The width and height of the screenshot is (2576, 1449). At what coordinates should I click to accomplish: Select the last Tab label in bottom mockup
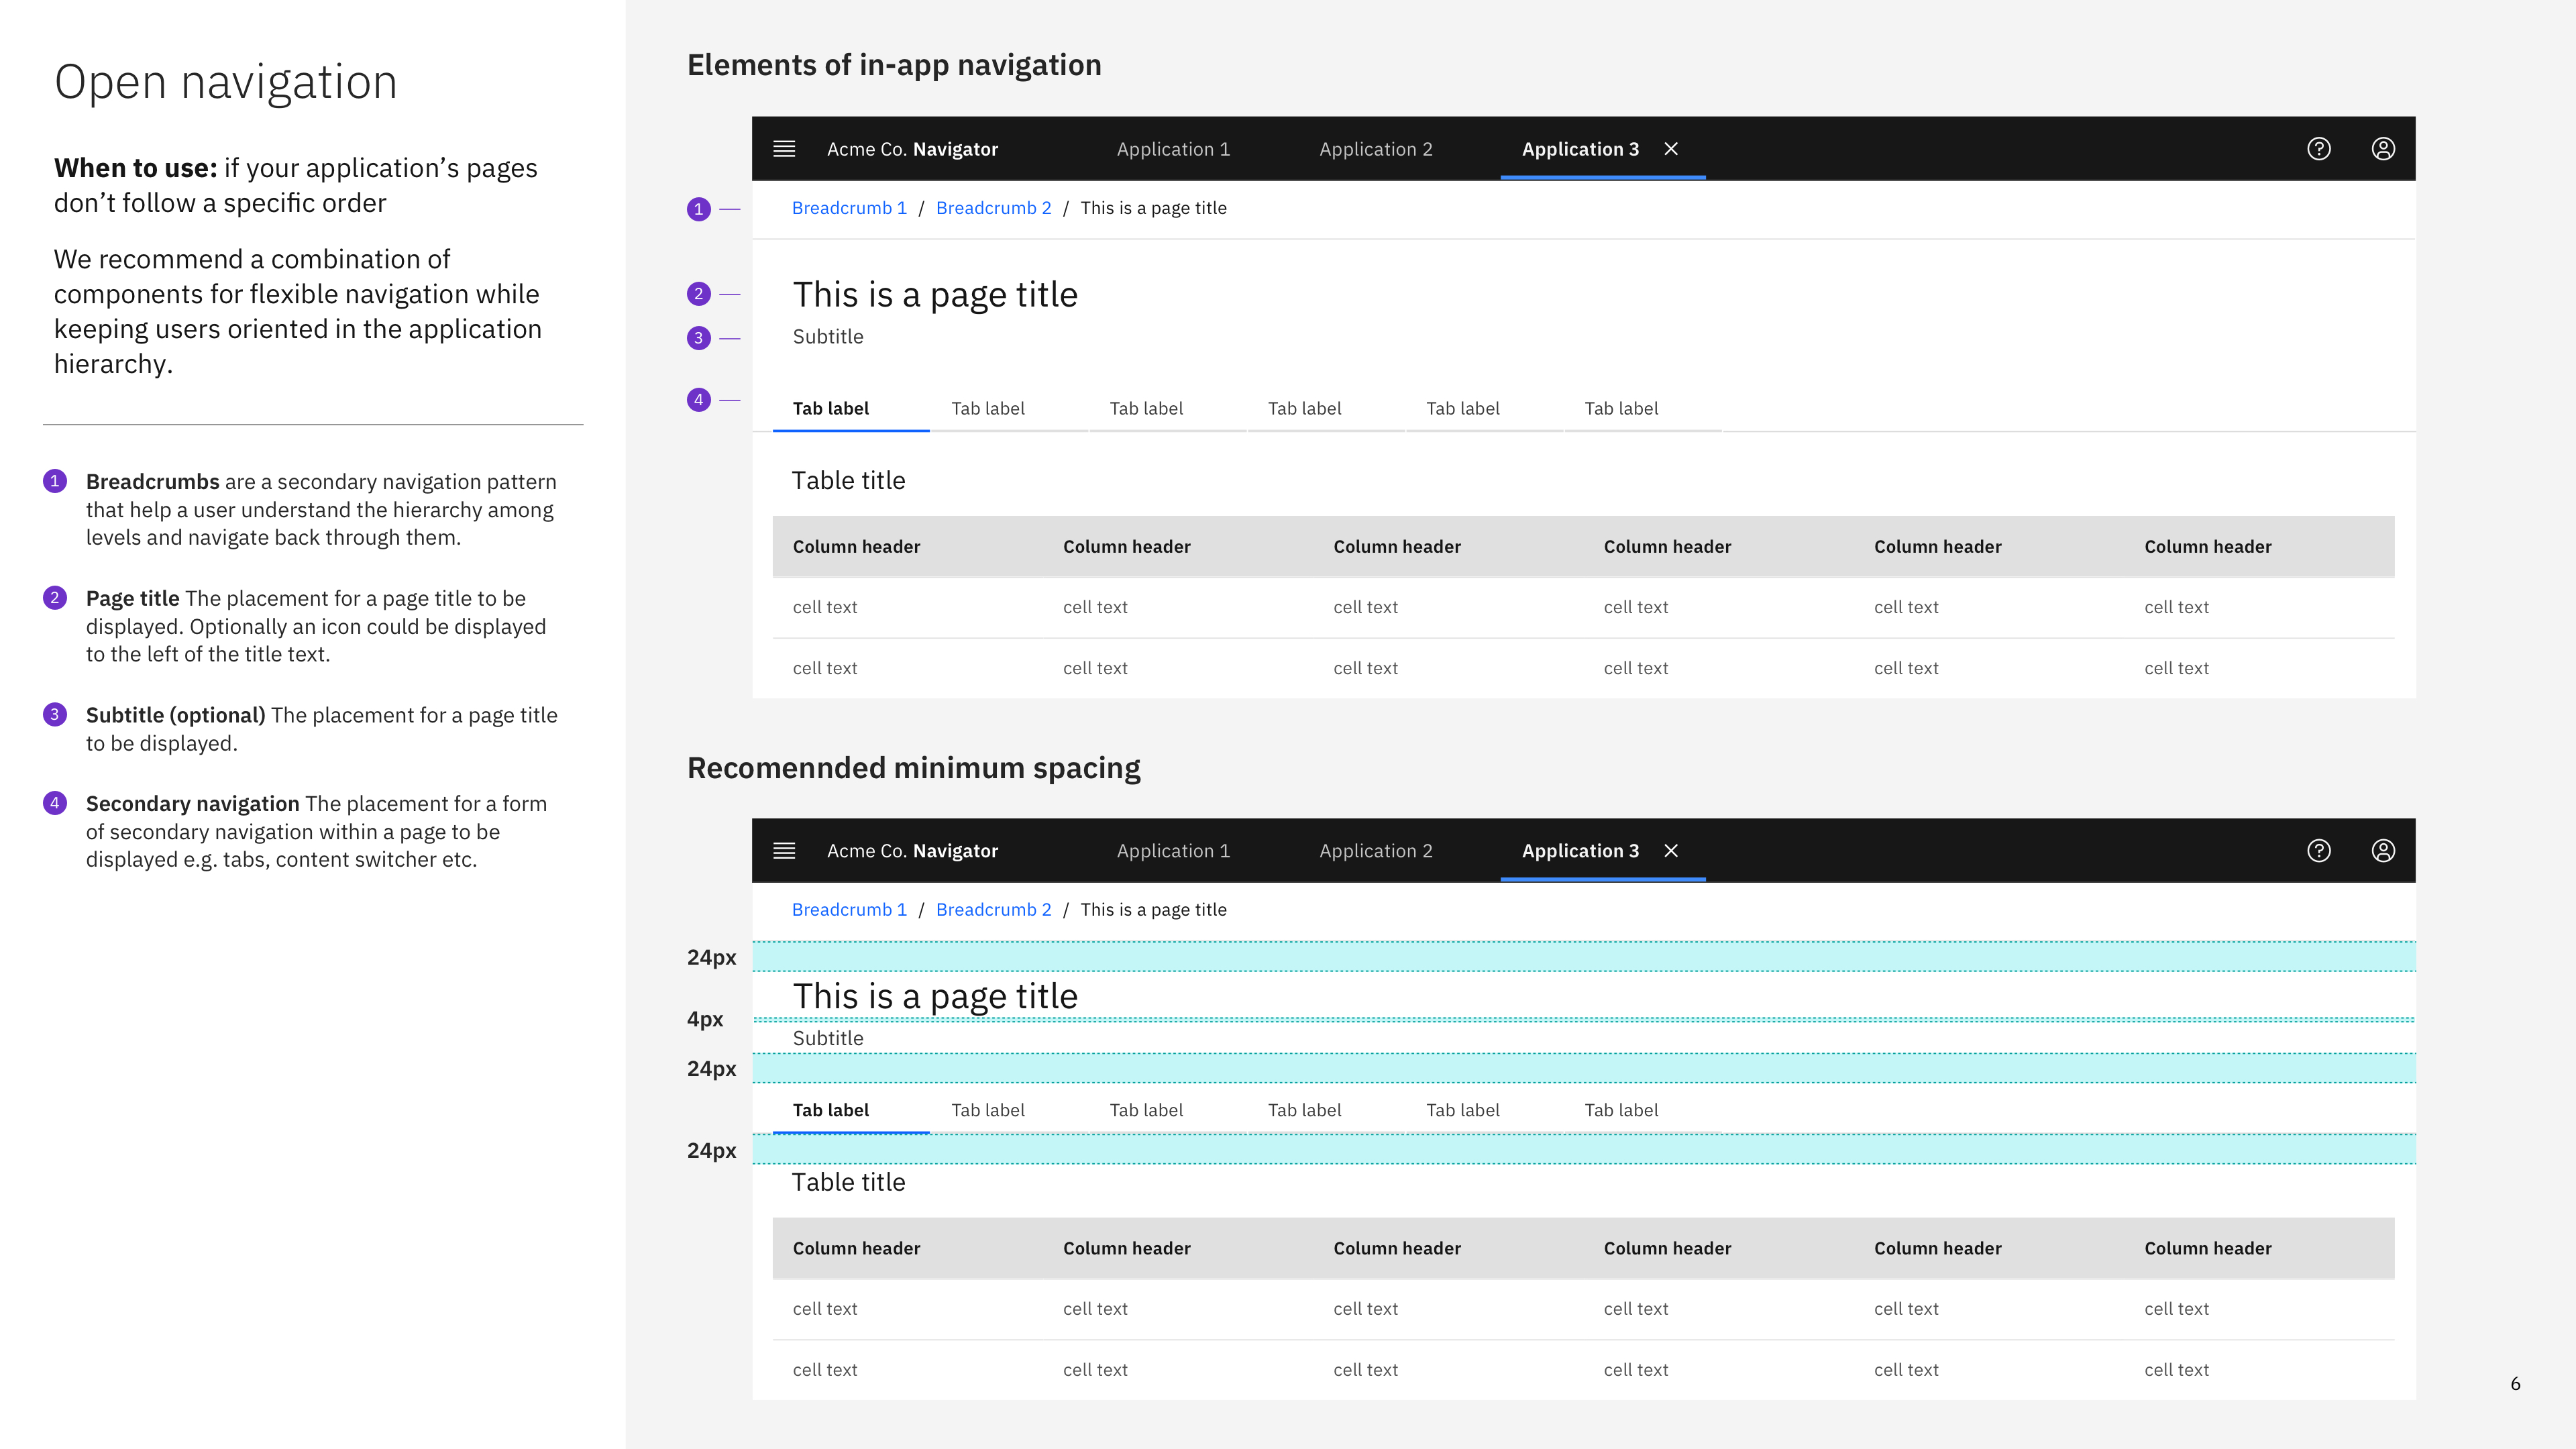(1621, 1110)
